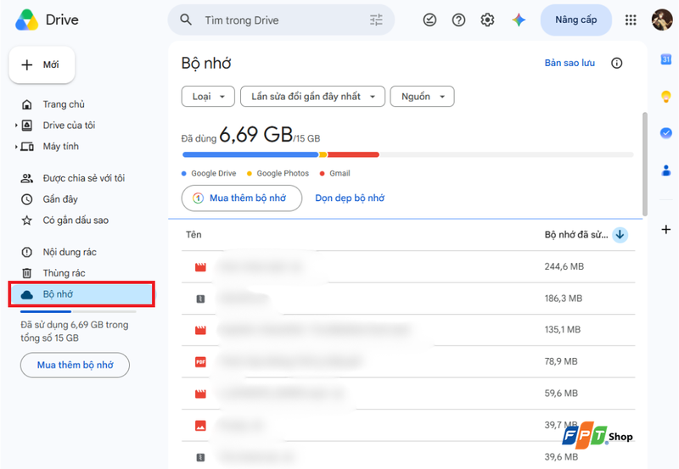This screenshot has width=679, height=469.
Task: Click the 39,6 MB size cell
Action: click(561, 457)
